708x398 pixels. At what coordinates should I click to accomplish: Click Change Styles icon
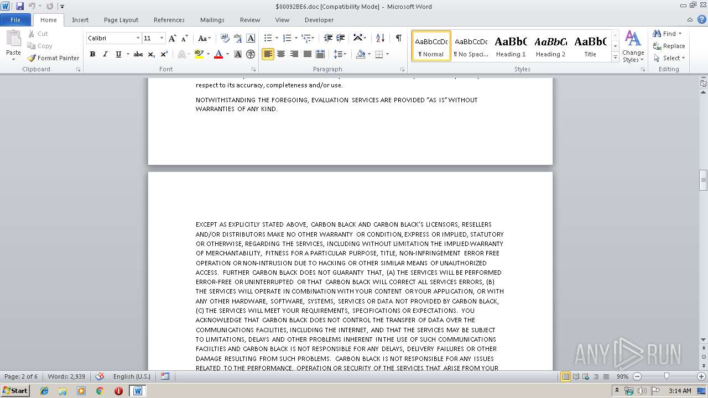click(x=633, y=39)
